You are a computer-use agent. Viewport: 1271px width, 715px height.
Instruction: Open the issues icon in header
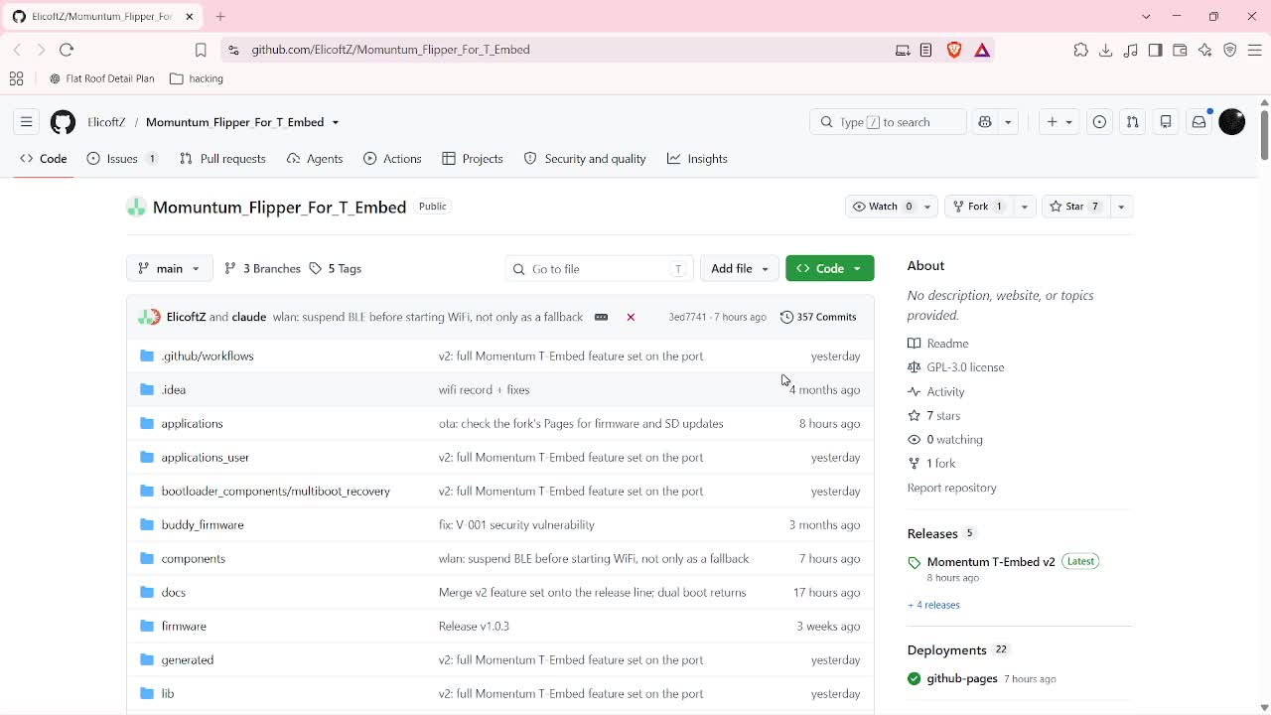pos(1099,122)
